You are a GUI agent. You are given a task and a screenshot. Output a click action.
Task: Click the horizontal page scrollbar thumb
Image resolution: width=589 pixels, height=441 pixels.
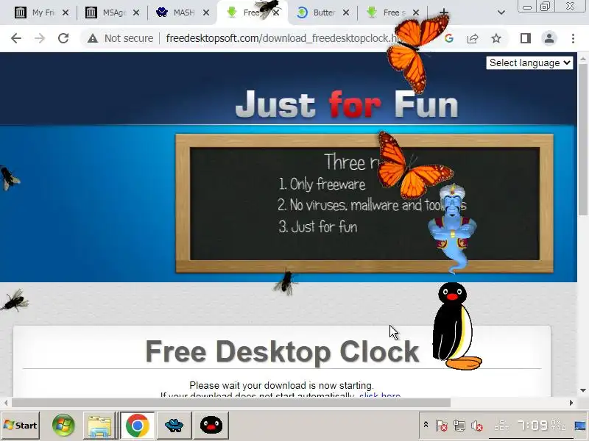pos(231,403)
